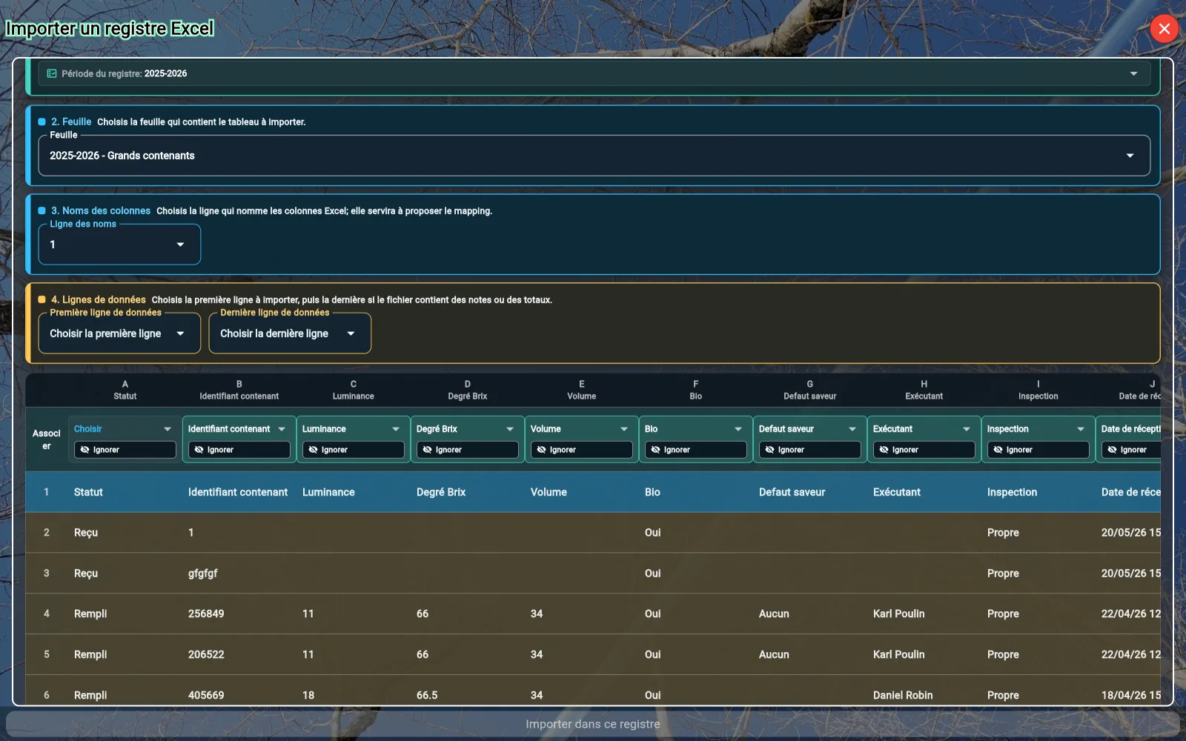Click the Luminance value 18 in row 6

pos(308,695)
